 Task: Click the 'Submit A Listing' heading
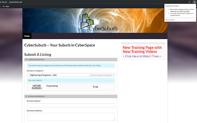[38, 55]
